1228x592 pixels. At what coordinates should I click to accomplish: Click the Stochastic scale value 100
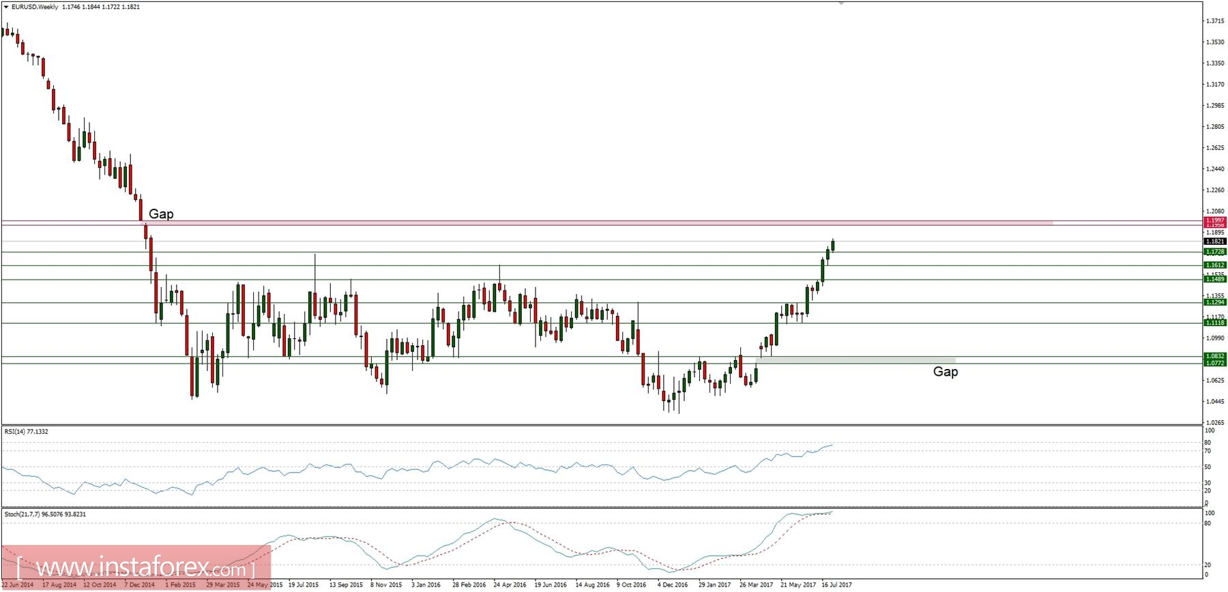pyautogui.click(x=1209, y=513)
